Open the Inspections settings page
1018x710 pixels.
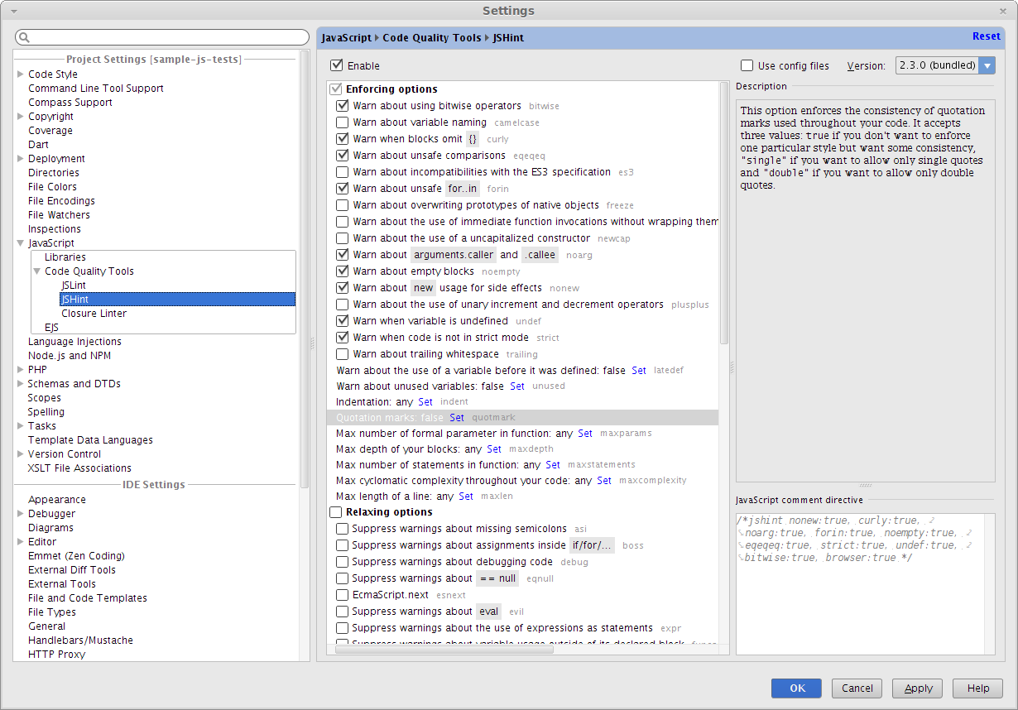point(55,229)
